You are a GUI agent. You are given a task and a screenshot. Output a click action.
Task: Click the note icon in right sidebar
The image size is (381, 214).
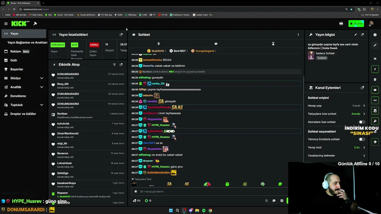(375, 80)
